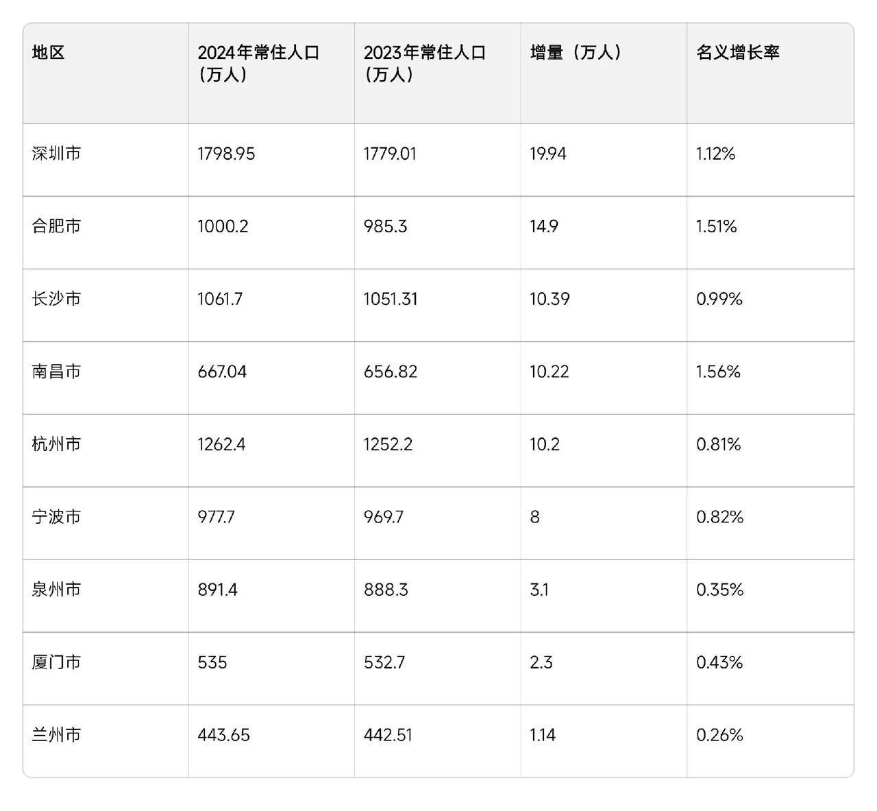Screen dimensions: 877x811
Task: Click the 宁波市 row label
Action: click(56, 517)
